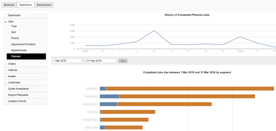This screenshot has height=131, width=276.
Task: Click the August peak on the line chart
Action: point(154,30)
